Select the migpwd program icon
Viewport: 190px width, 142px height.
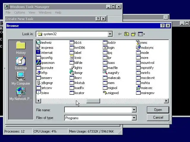(105, 93)
